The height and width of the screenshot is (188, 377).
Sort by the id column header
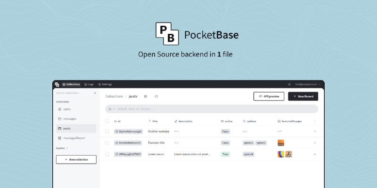click(117, 121)
